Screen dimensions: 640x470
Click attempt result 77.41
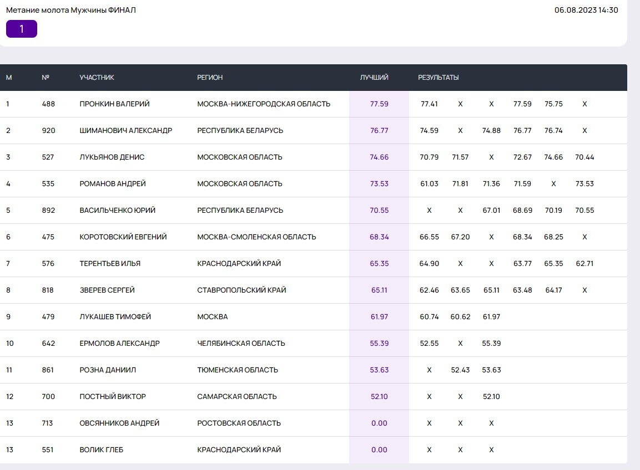click(x=429, y=104)
